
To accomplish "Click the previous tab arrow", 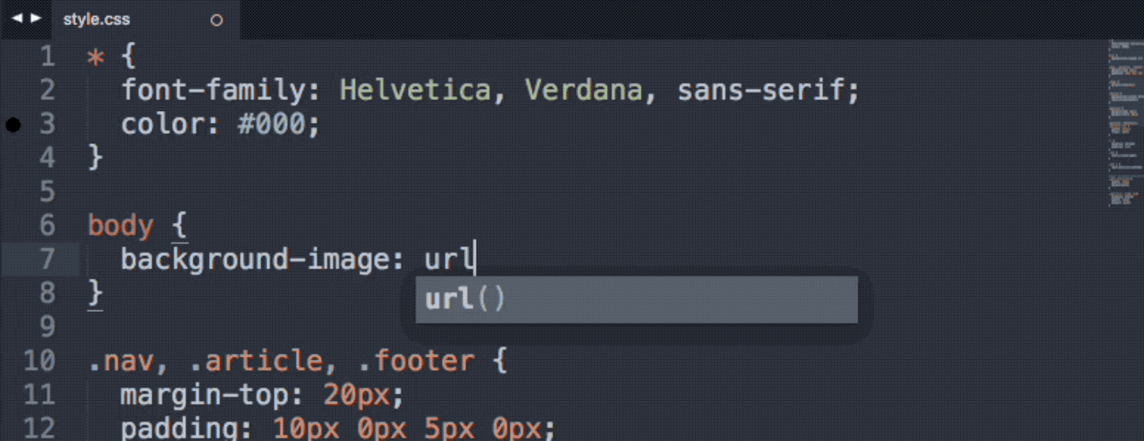I will pyautogui.click(x=17, y=17).
